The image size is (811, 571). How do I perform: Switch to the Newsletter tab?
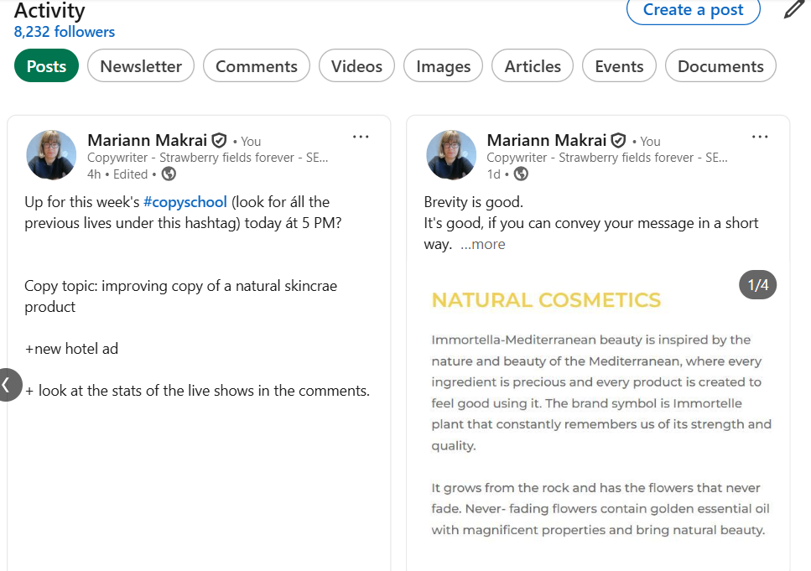coord(141,65)
